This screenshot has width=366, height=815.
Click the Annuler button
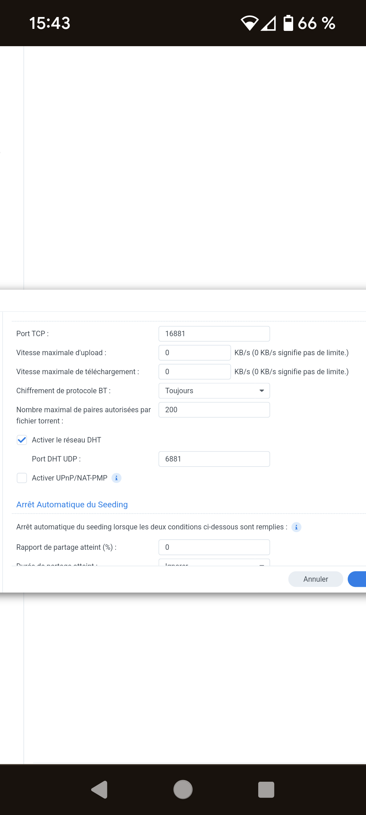click(x=316, y=579)
